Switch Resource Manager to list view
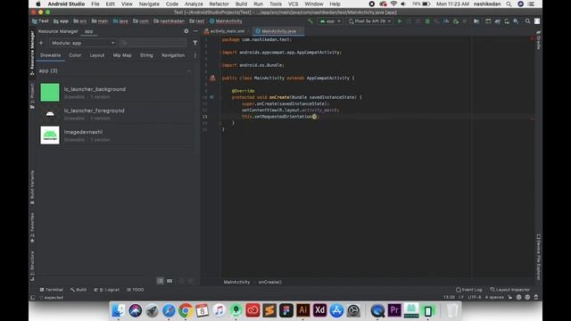Image resolution: width=571 pixels, height=321 pixels. click(160, 281)
